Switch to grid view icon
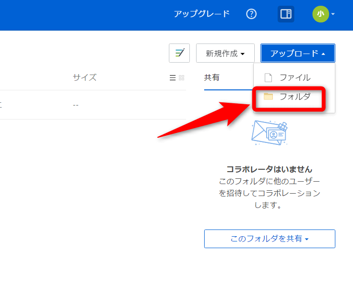The width and height of the screenshot is (353, 295). tap(181, 77)
